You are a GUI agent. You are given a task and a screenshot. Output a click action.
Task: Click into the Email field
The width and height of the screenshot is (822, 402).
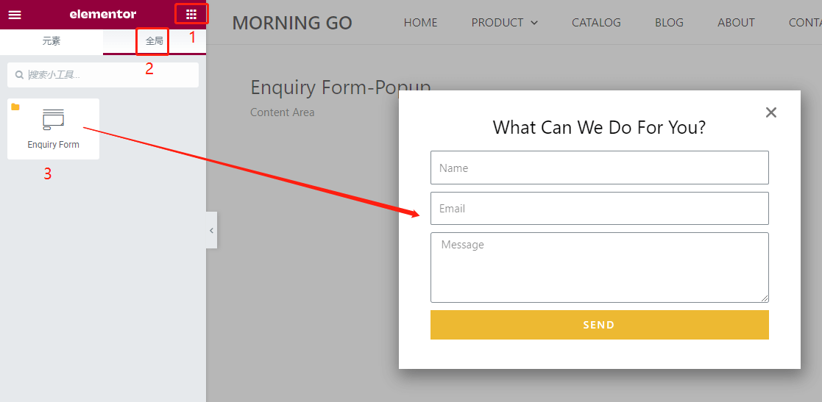tap(599, 209)
